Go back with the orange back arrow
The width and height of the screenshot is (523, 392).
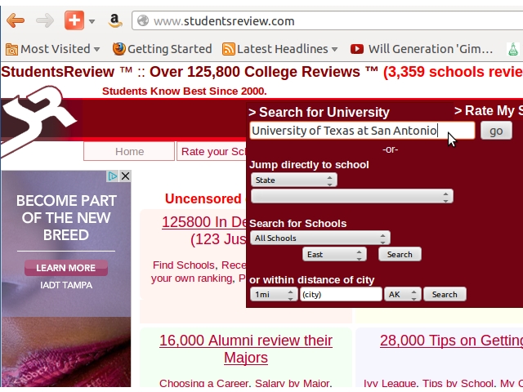tap(16, 20)
